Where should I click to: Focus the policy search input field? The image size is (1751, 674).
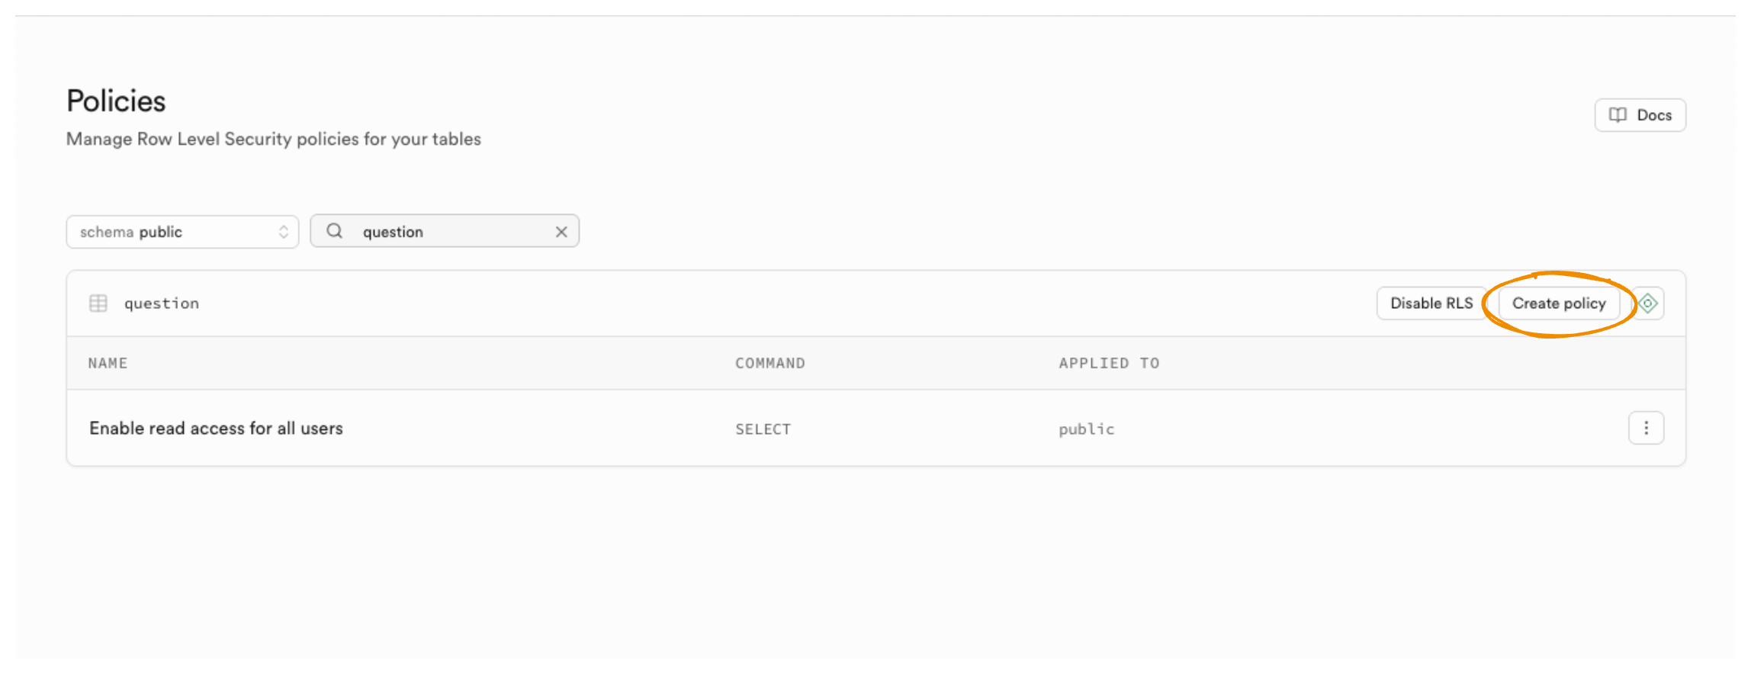tap(454, 232)
